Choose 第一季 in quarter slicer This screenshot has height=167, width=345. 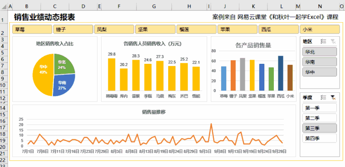(x=320, y=108)
